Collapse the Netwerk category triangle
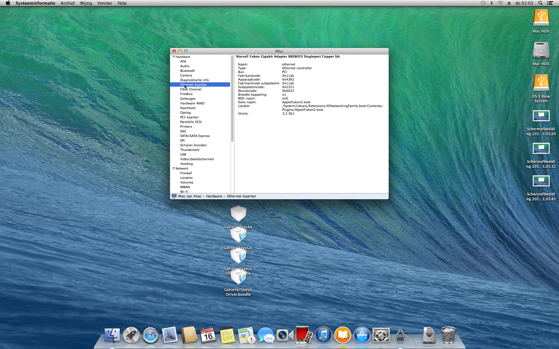The width and height of the screenshot is (559, 349). click(x=174, y=168)
